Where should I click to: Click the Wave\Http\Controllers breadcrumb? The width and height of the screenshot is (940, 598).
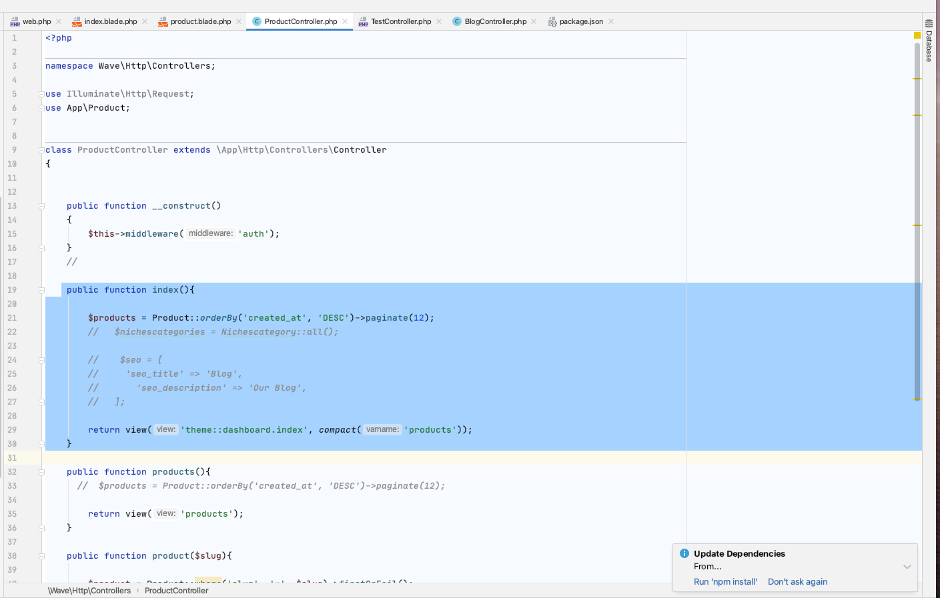coord(89,591)
